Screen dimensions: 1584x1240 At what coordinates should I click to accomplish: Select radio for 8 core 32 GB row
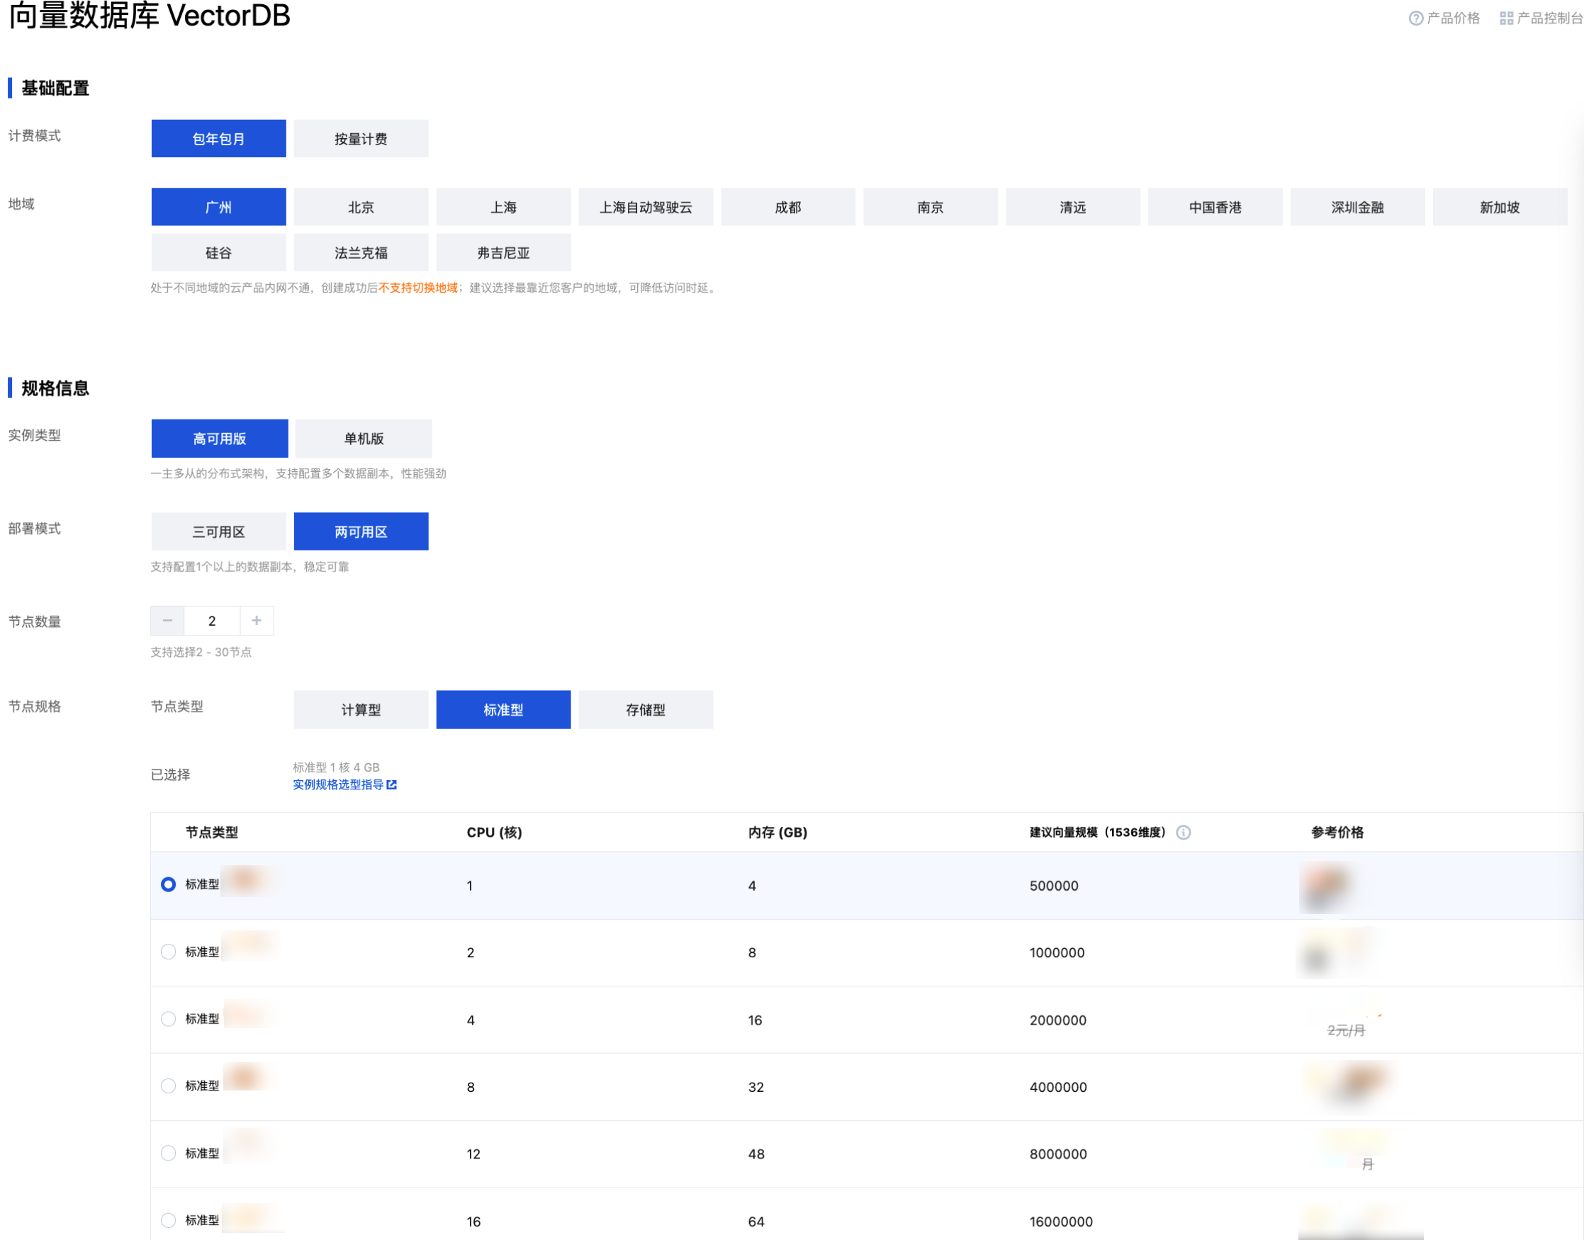[169, 1086]
